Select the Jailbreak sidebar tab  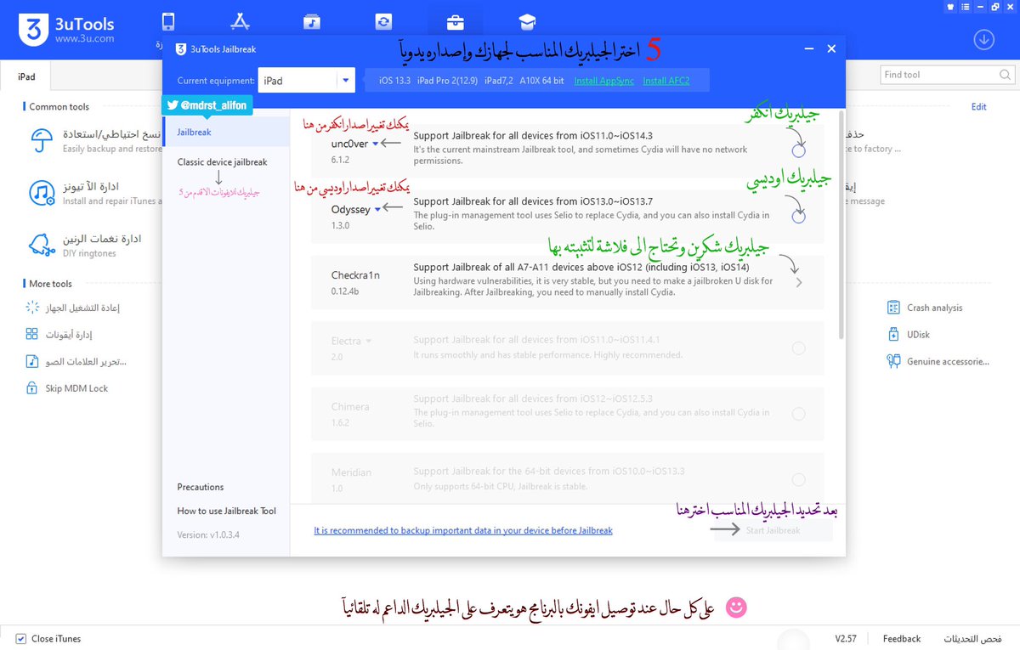tap(226, 133)
